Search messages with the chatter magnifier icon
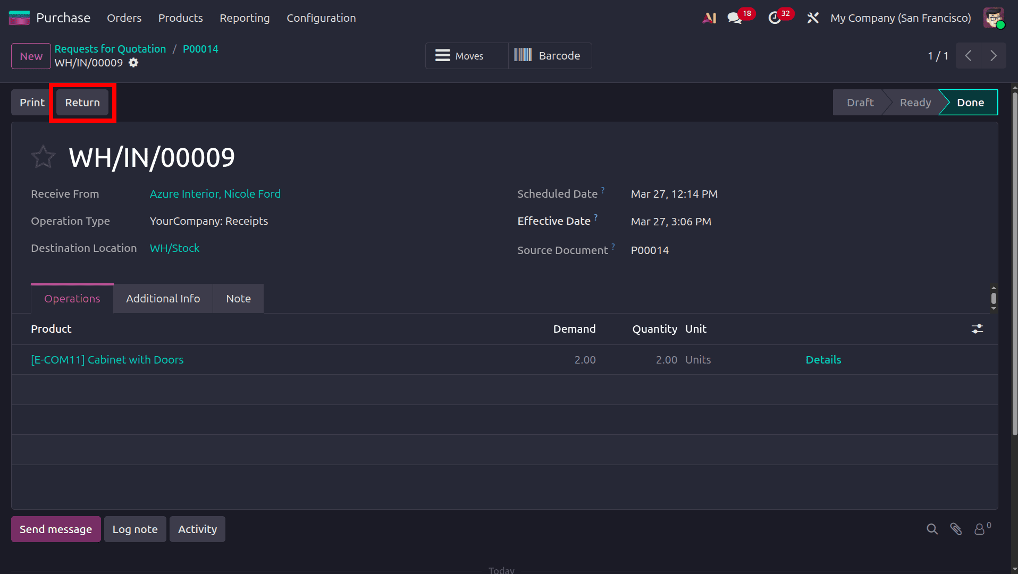This screenshot has width=1018, height=574. 932,529
